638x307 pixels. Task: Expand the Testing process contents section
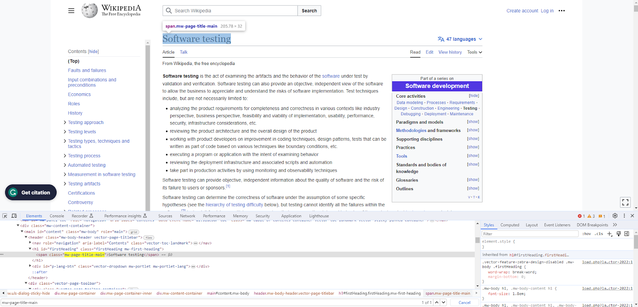(65, 156)
